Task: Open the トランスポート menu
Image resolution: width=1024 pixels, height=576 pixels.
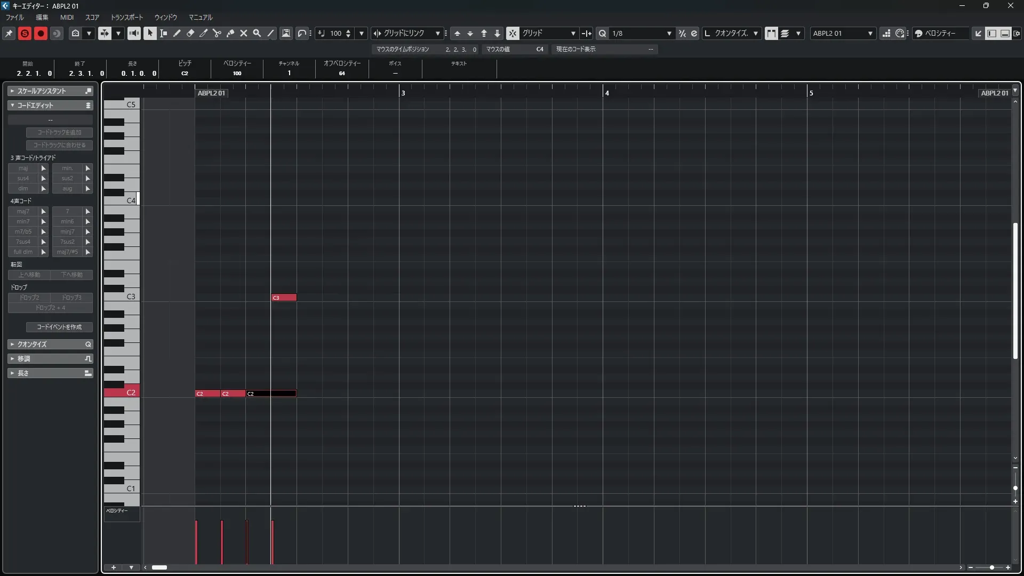Action: (126, 17)
